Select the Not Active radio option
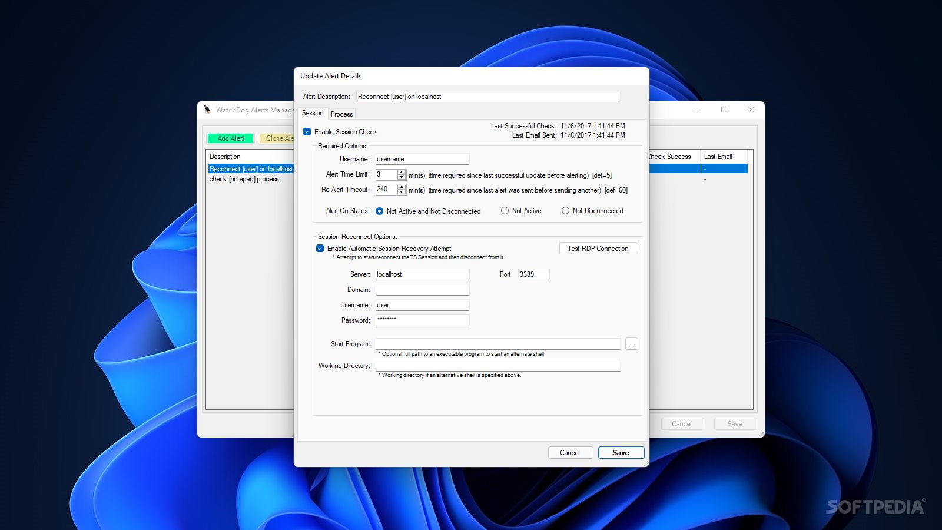 click(x=505, y=211)
